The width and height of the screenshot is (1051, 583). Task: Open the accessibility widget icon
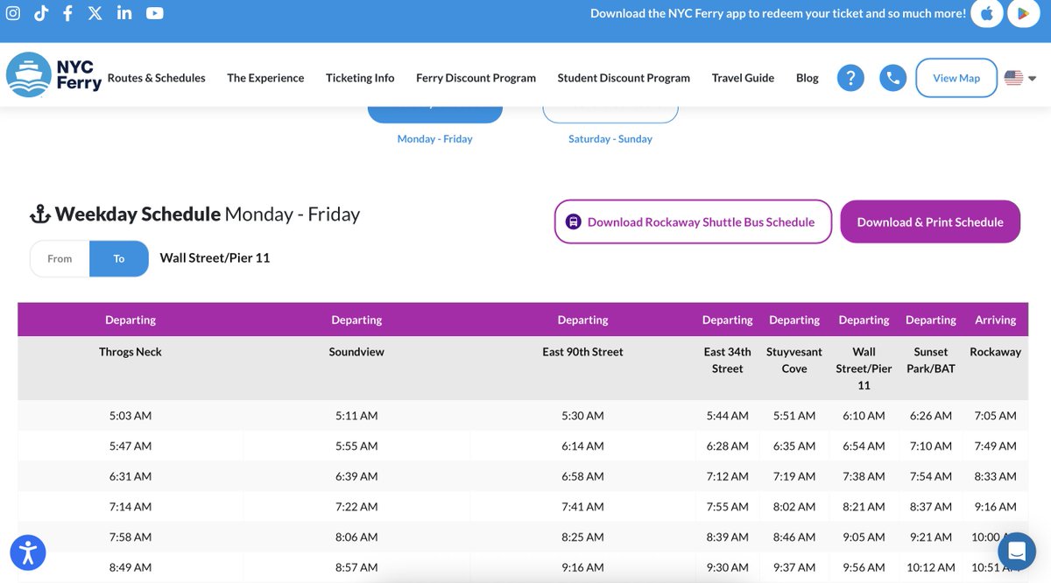coord(28,552)
